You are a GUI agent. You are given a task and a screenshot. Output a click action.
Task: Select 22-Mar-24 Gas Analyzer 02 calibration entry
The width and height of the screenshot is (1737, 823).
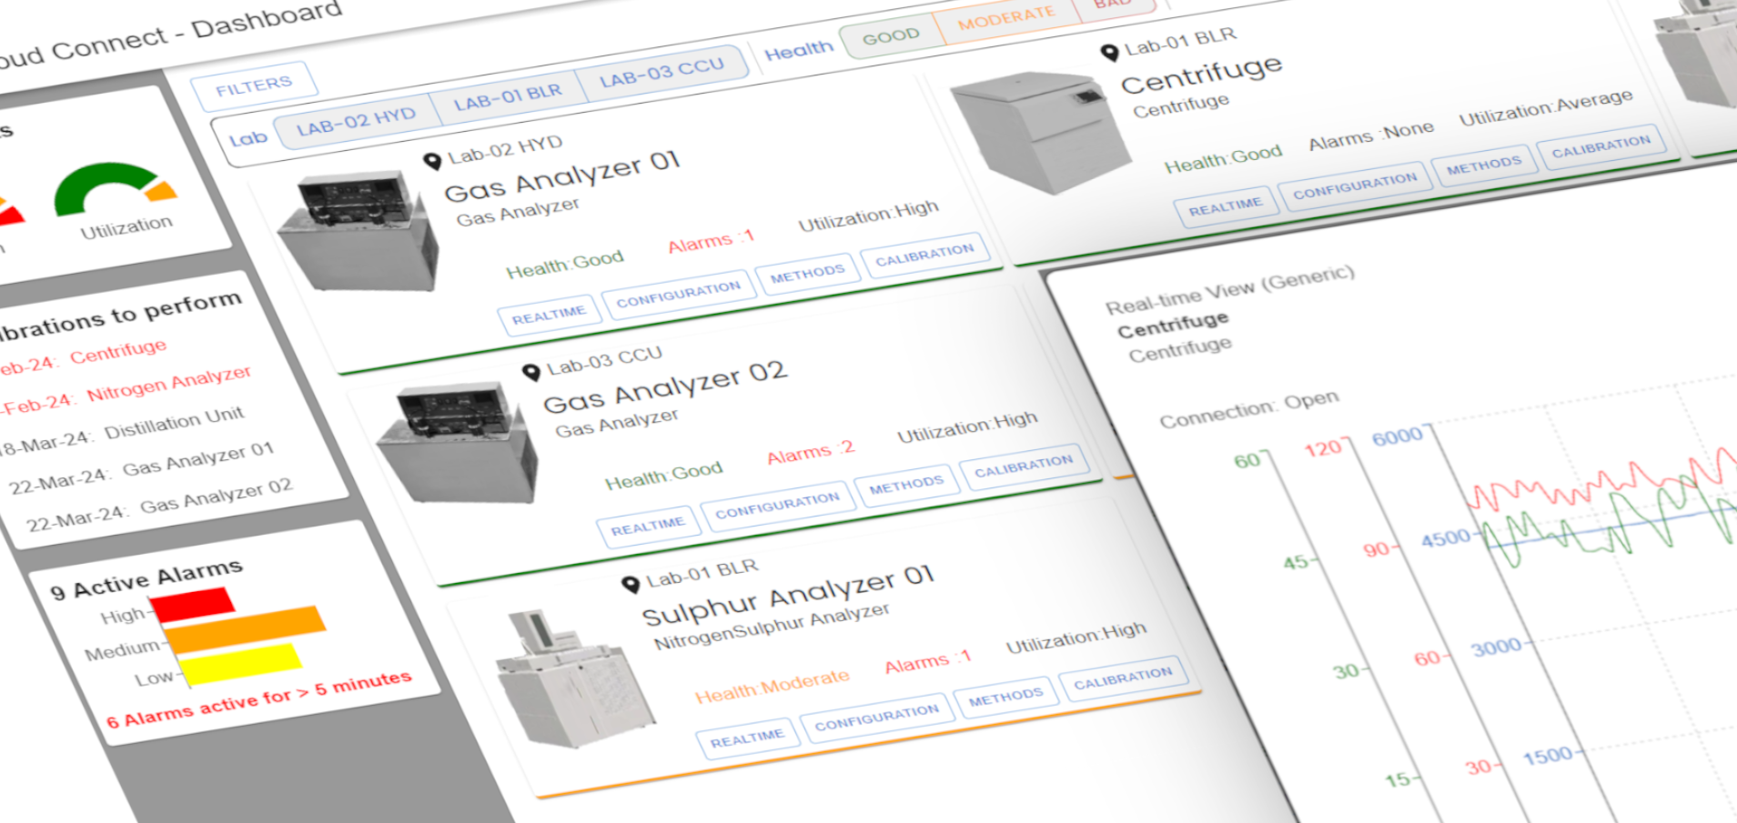click(160, 504)
